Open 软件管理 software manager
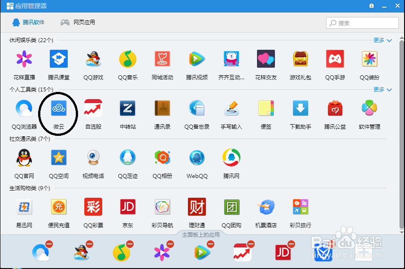405x269 pixels. coord(370,108)
